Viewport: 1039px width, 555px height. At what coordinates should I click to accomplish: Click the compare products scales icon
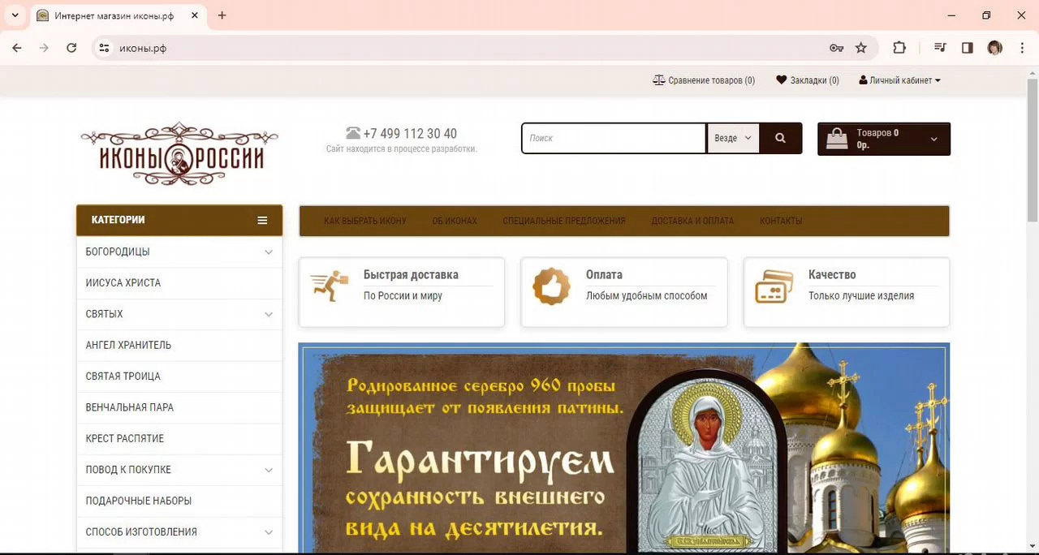pos(659,80)
